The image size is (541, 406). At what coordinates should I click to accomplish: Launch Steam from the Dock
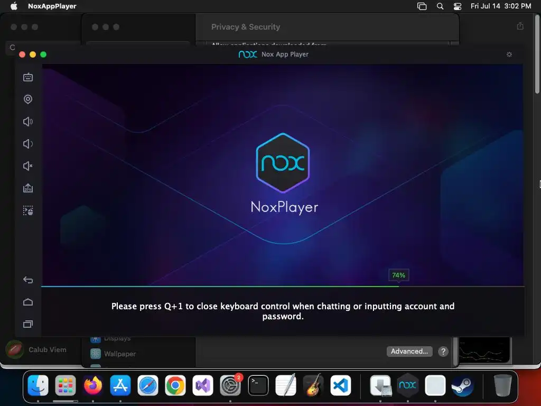463,385
